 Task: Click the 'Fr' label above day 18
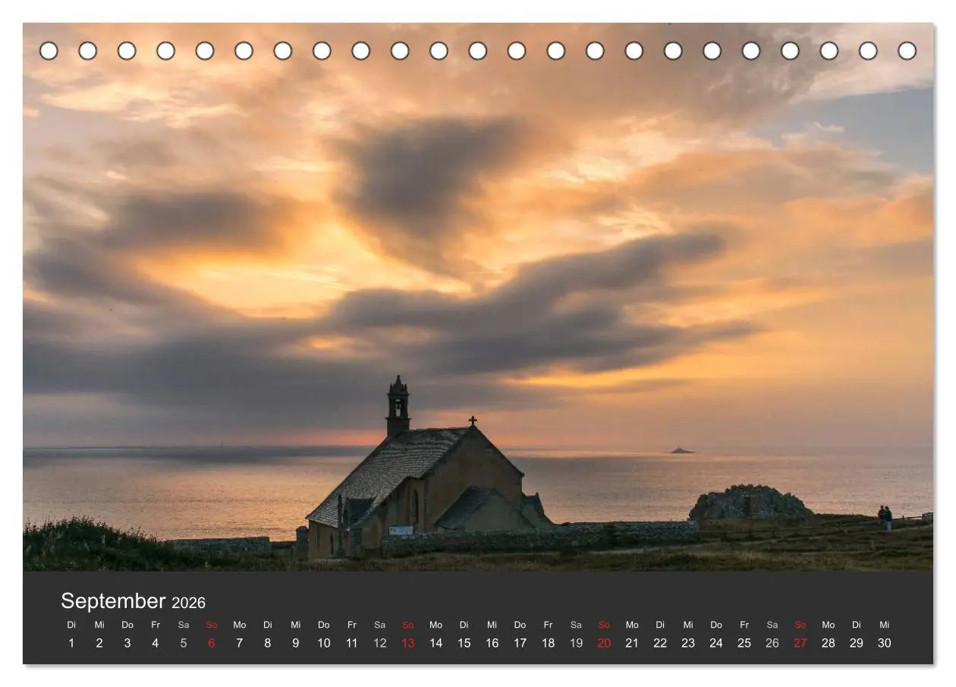point(549,625)
